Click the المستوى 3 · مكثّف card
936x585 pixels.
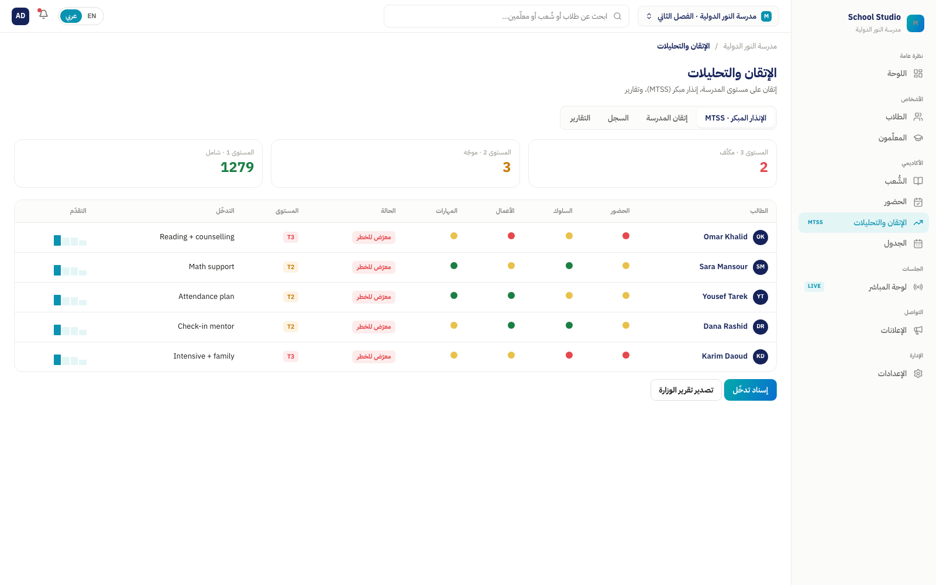tap(652, 164)
